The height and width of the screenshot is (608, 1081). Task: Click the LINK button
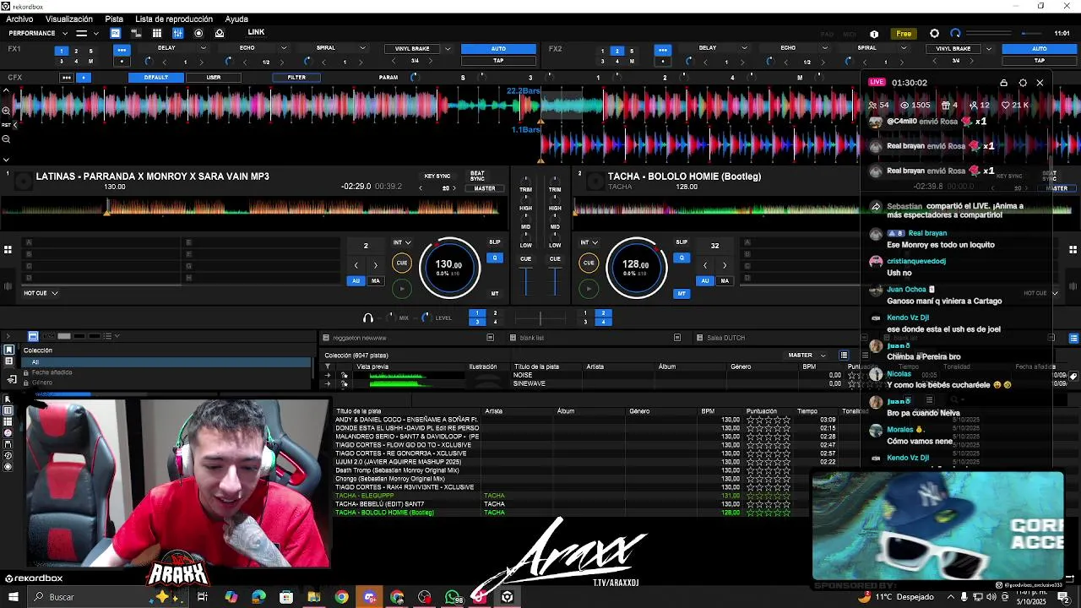[256, 33]
